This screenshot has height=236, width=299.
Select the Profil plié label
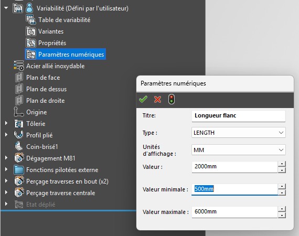pos(39,135)
